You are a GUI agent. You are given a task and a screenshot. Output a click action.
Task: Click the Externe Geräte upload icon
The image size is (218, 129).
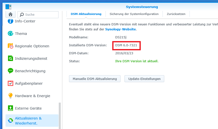coord(10,108)
